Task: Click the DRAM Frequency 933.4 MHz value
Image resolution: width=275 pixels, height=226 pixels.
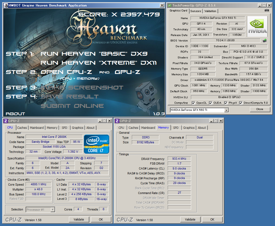Action: pyautogui.click(x=179, y=159)
